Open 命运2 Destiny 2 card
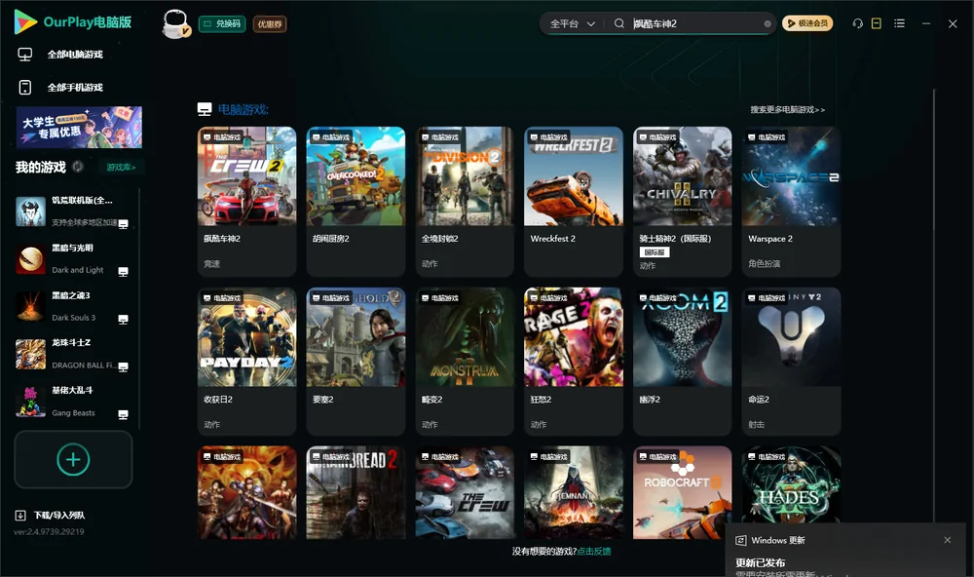Viewport: 974px width, 577px height. tap(791, 362)
